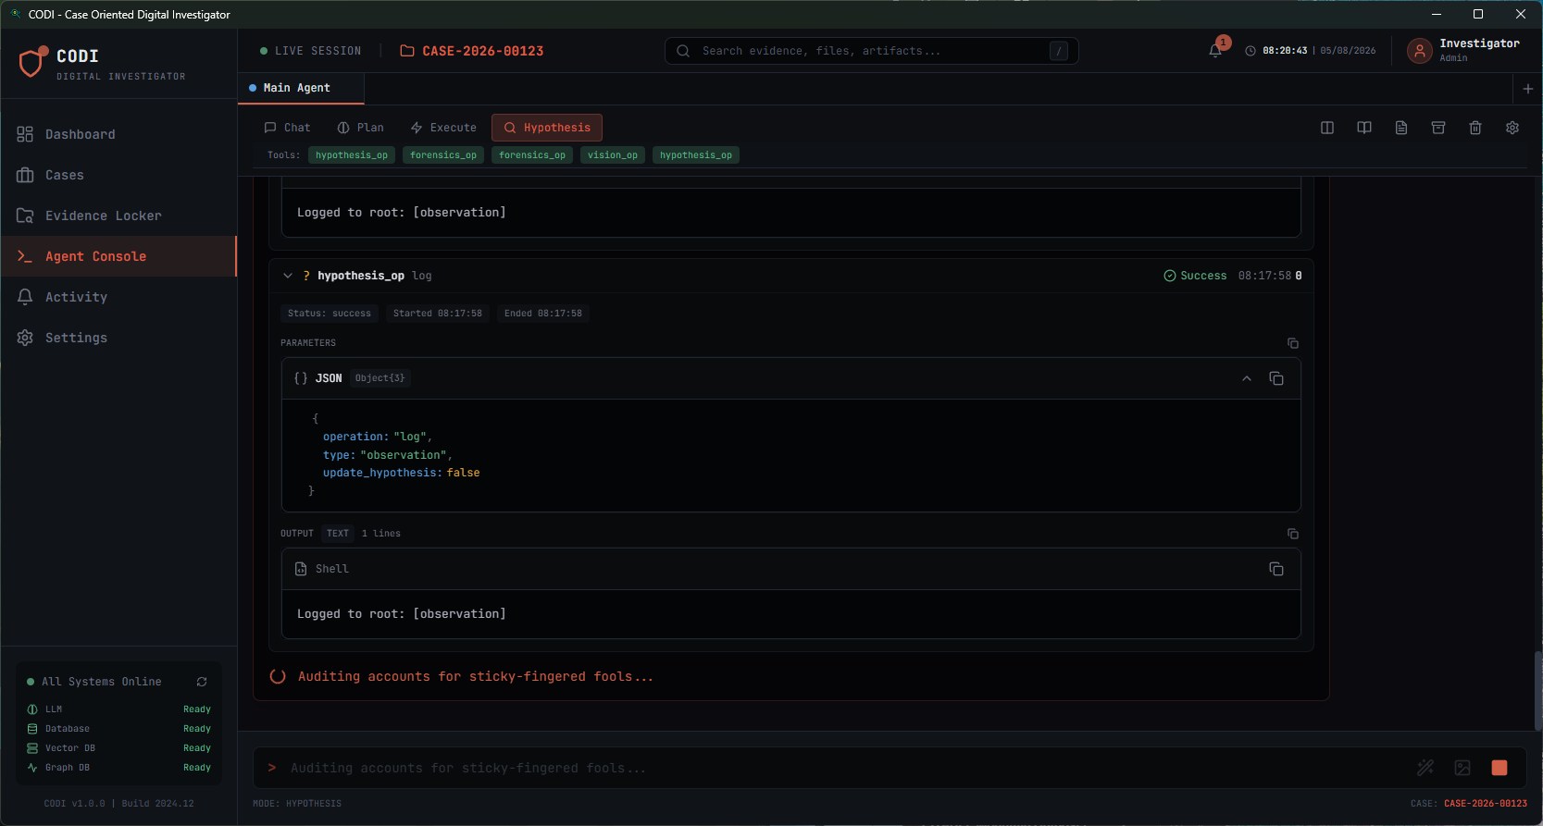Click the vision_op tool chip
Viewport: 1543px width, 826px height.
pos(613,155)
